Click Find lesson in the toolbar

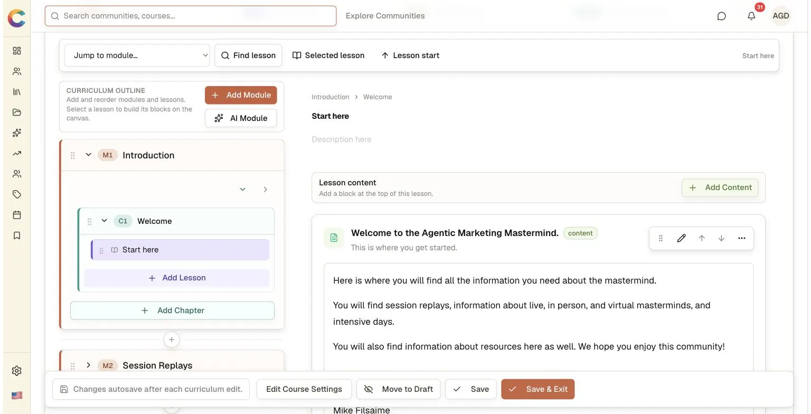248,55
